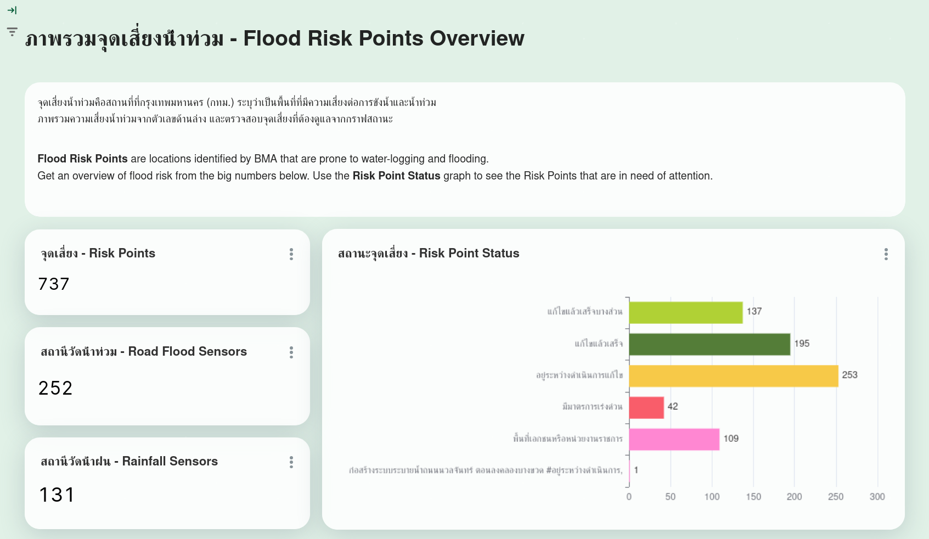Click the dark green bar valued 195

tap(709, 344)
